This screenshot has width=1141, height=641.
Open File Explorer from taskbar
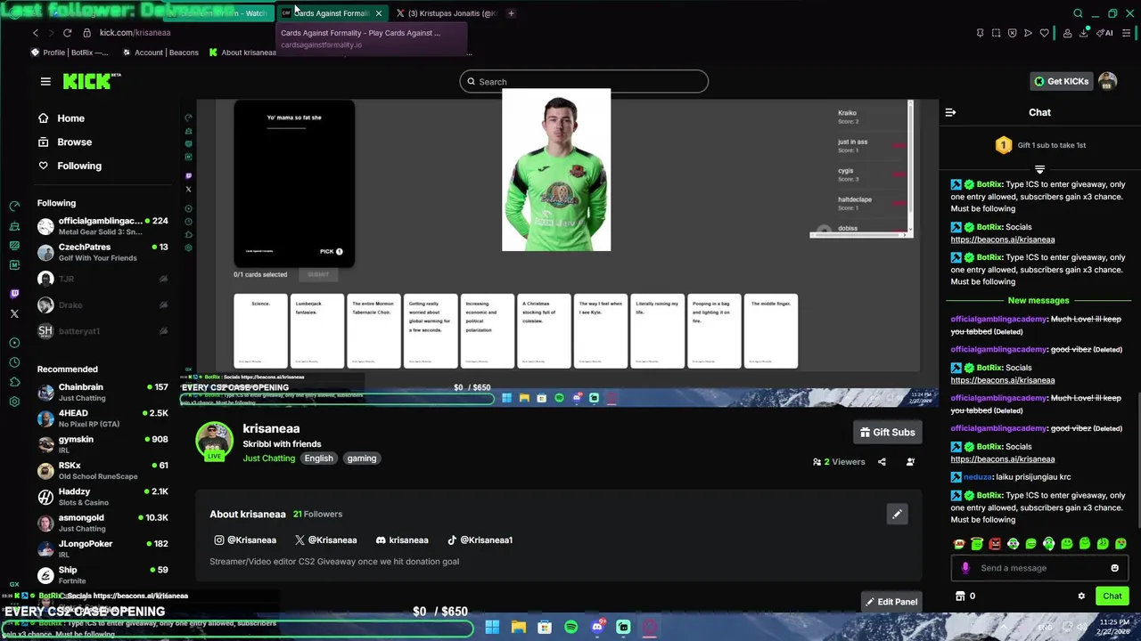(x=518, y=628)
